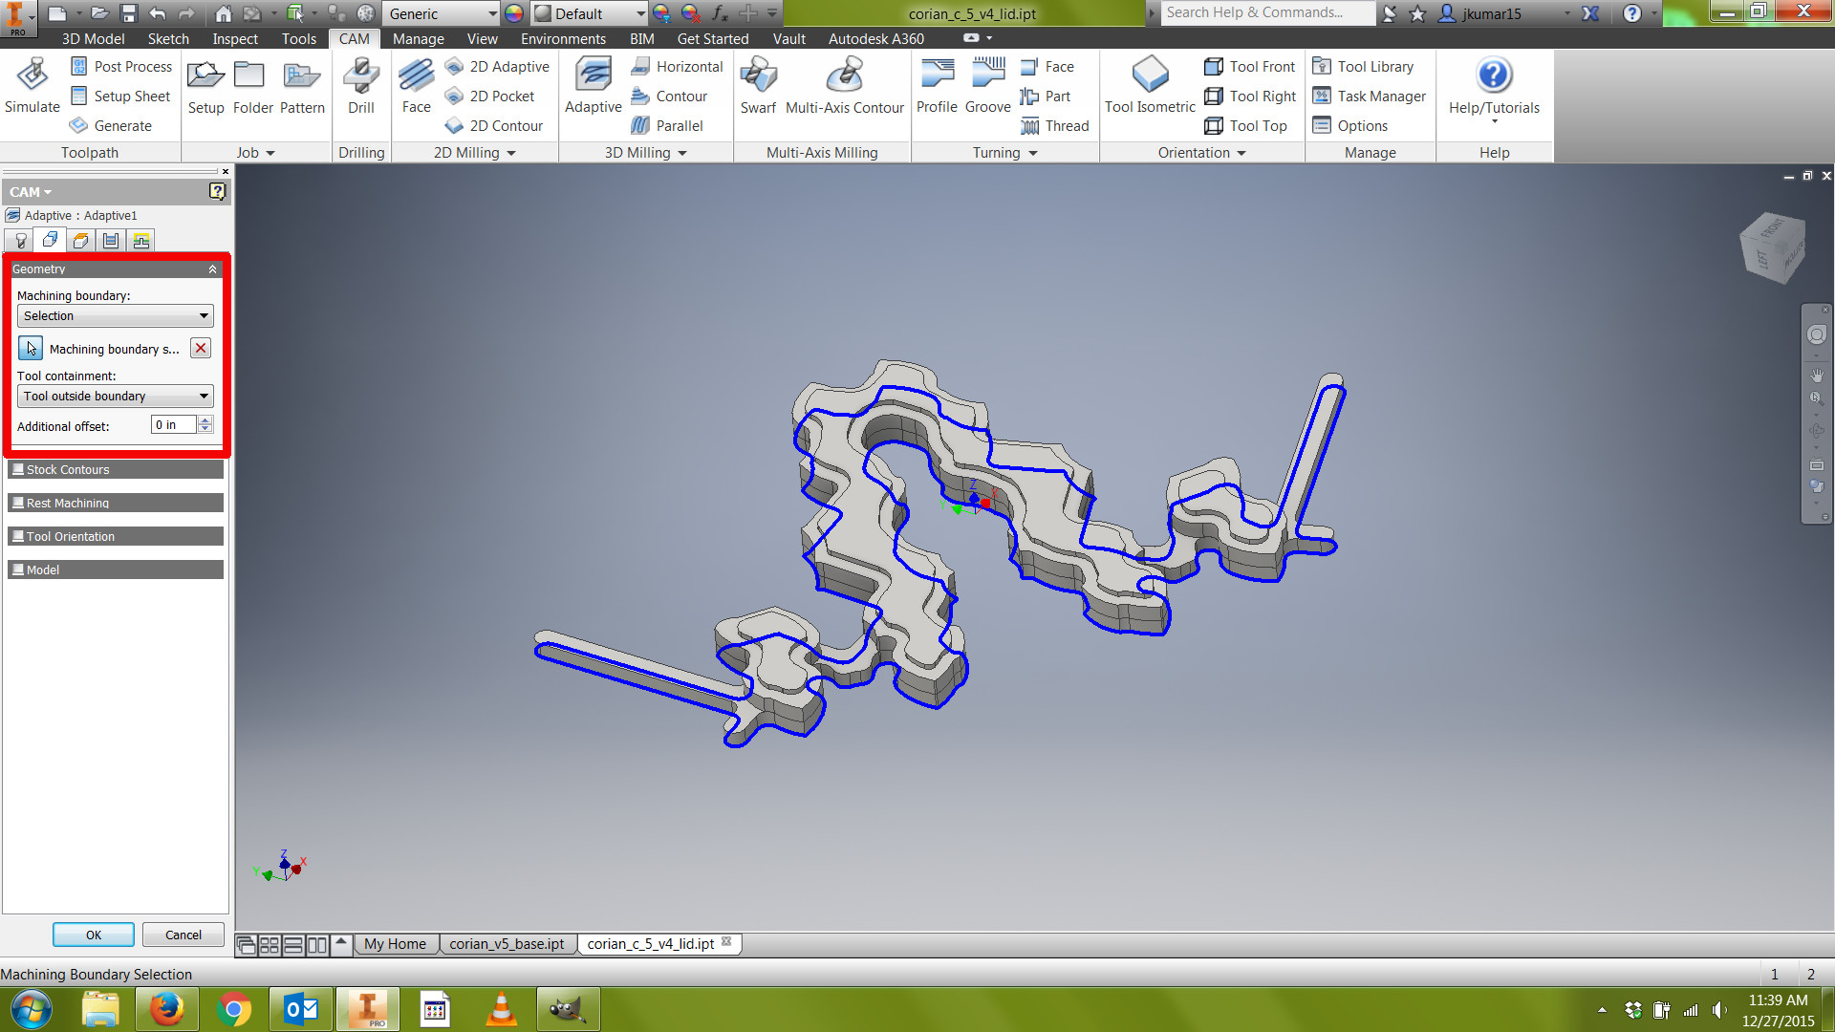Open the Sketch ribbon tab
This screenshot has height=1032, width=1835.
click(x=168, y=39)
